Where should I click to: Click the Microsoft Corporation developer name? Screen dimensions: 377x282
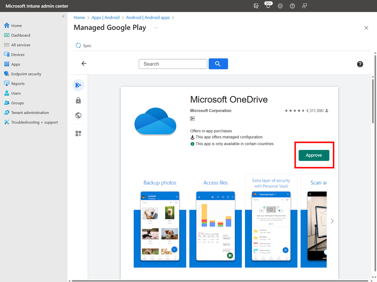[211, 110]
